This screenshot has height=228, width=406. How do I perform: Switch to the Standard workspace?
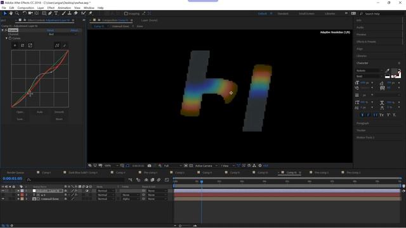pos(283,13)
